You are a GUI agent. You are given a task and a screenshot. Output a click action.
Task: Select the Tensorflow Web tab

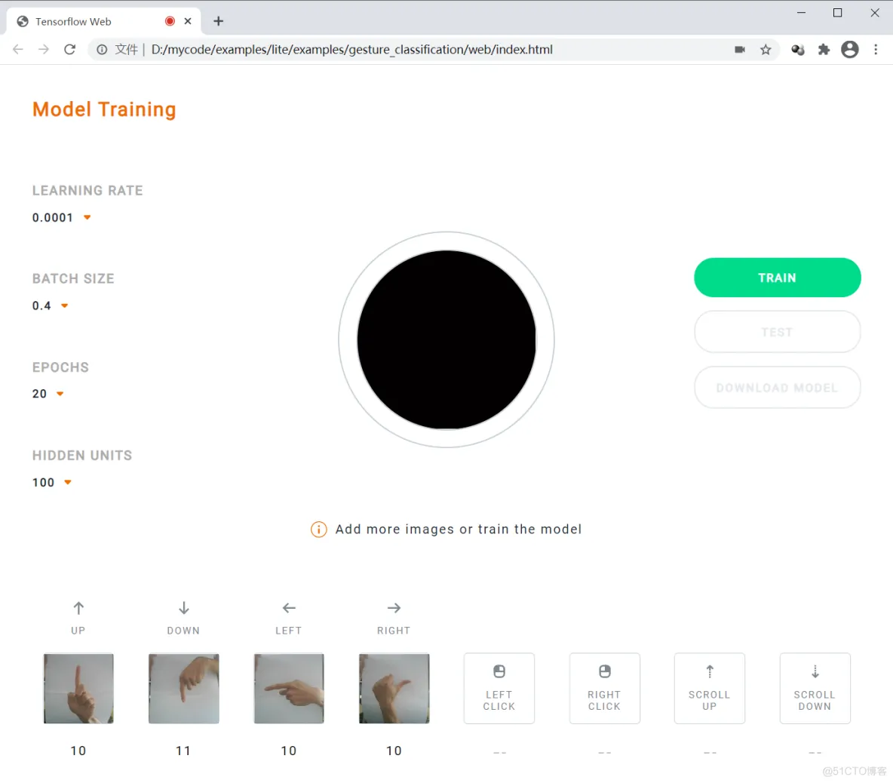[x=103, y=21]
